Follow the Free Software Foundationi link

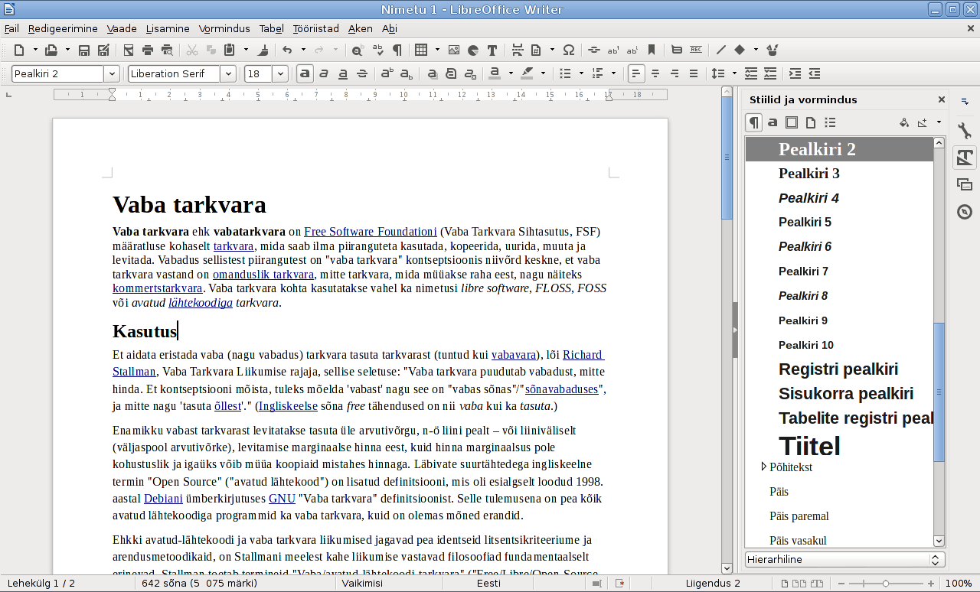(370, 232)
